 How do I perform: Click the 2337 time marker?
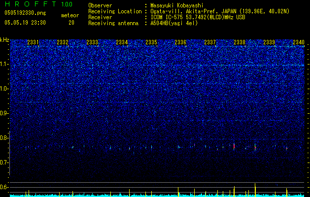[x=210, y=42]
